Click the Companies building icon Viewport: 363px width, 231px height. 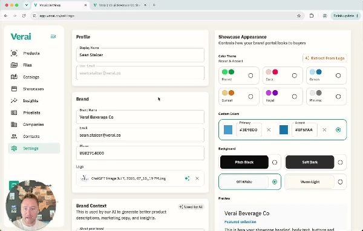[x=14, y=125]
